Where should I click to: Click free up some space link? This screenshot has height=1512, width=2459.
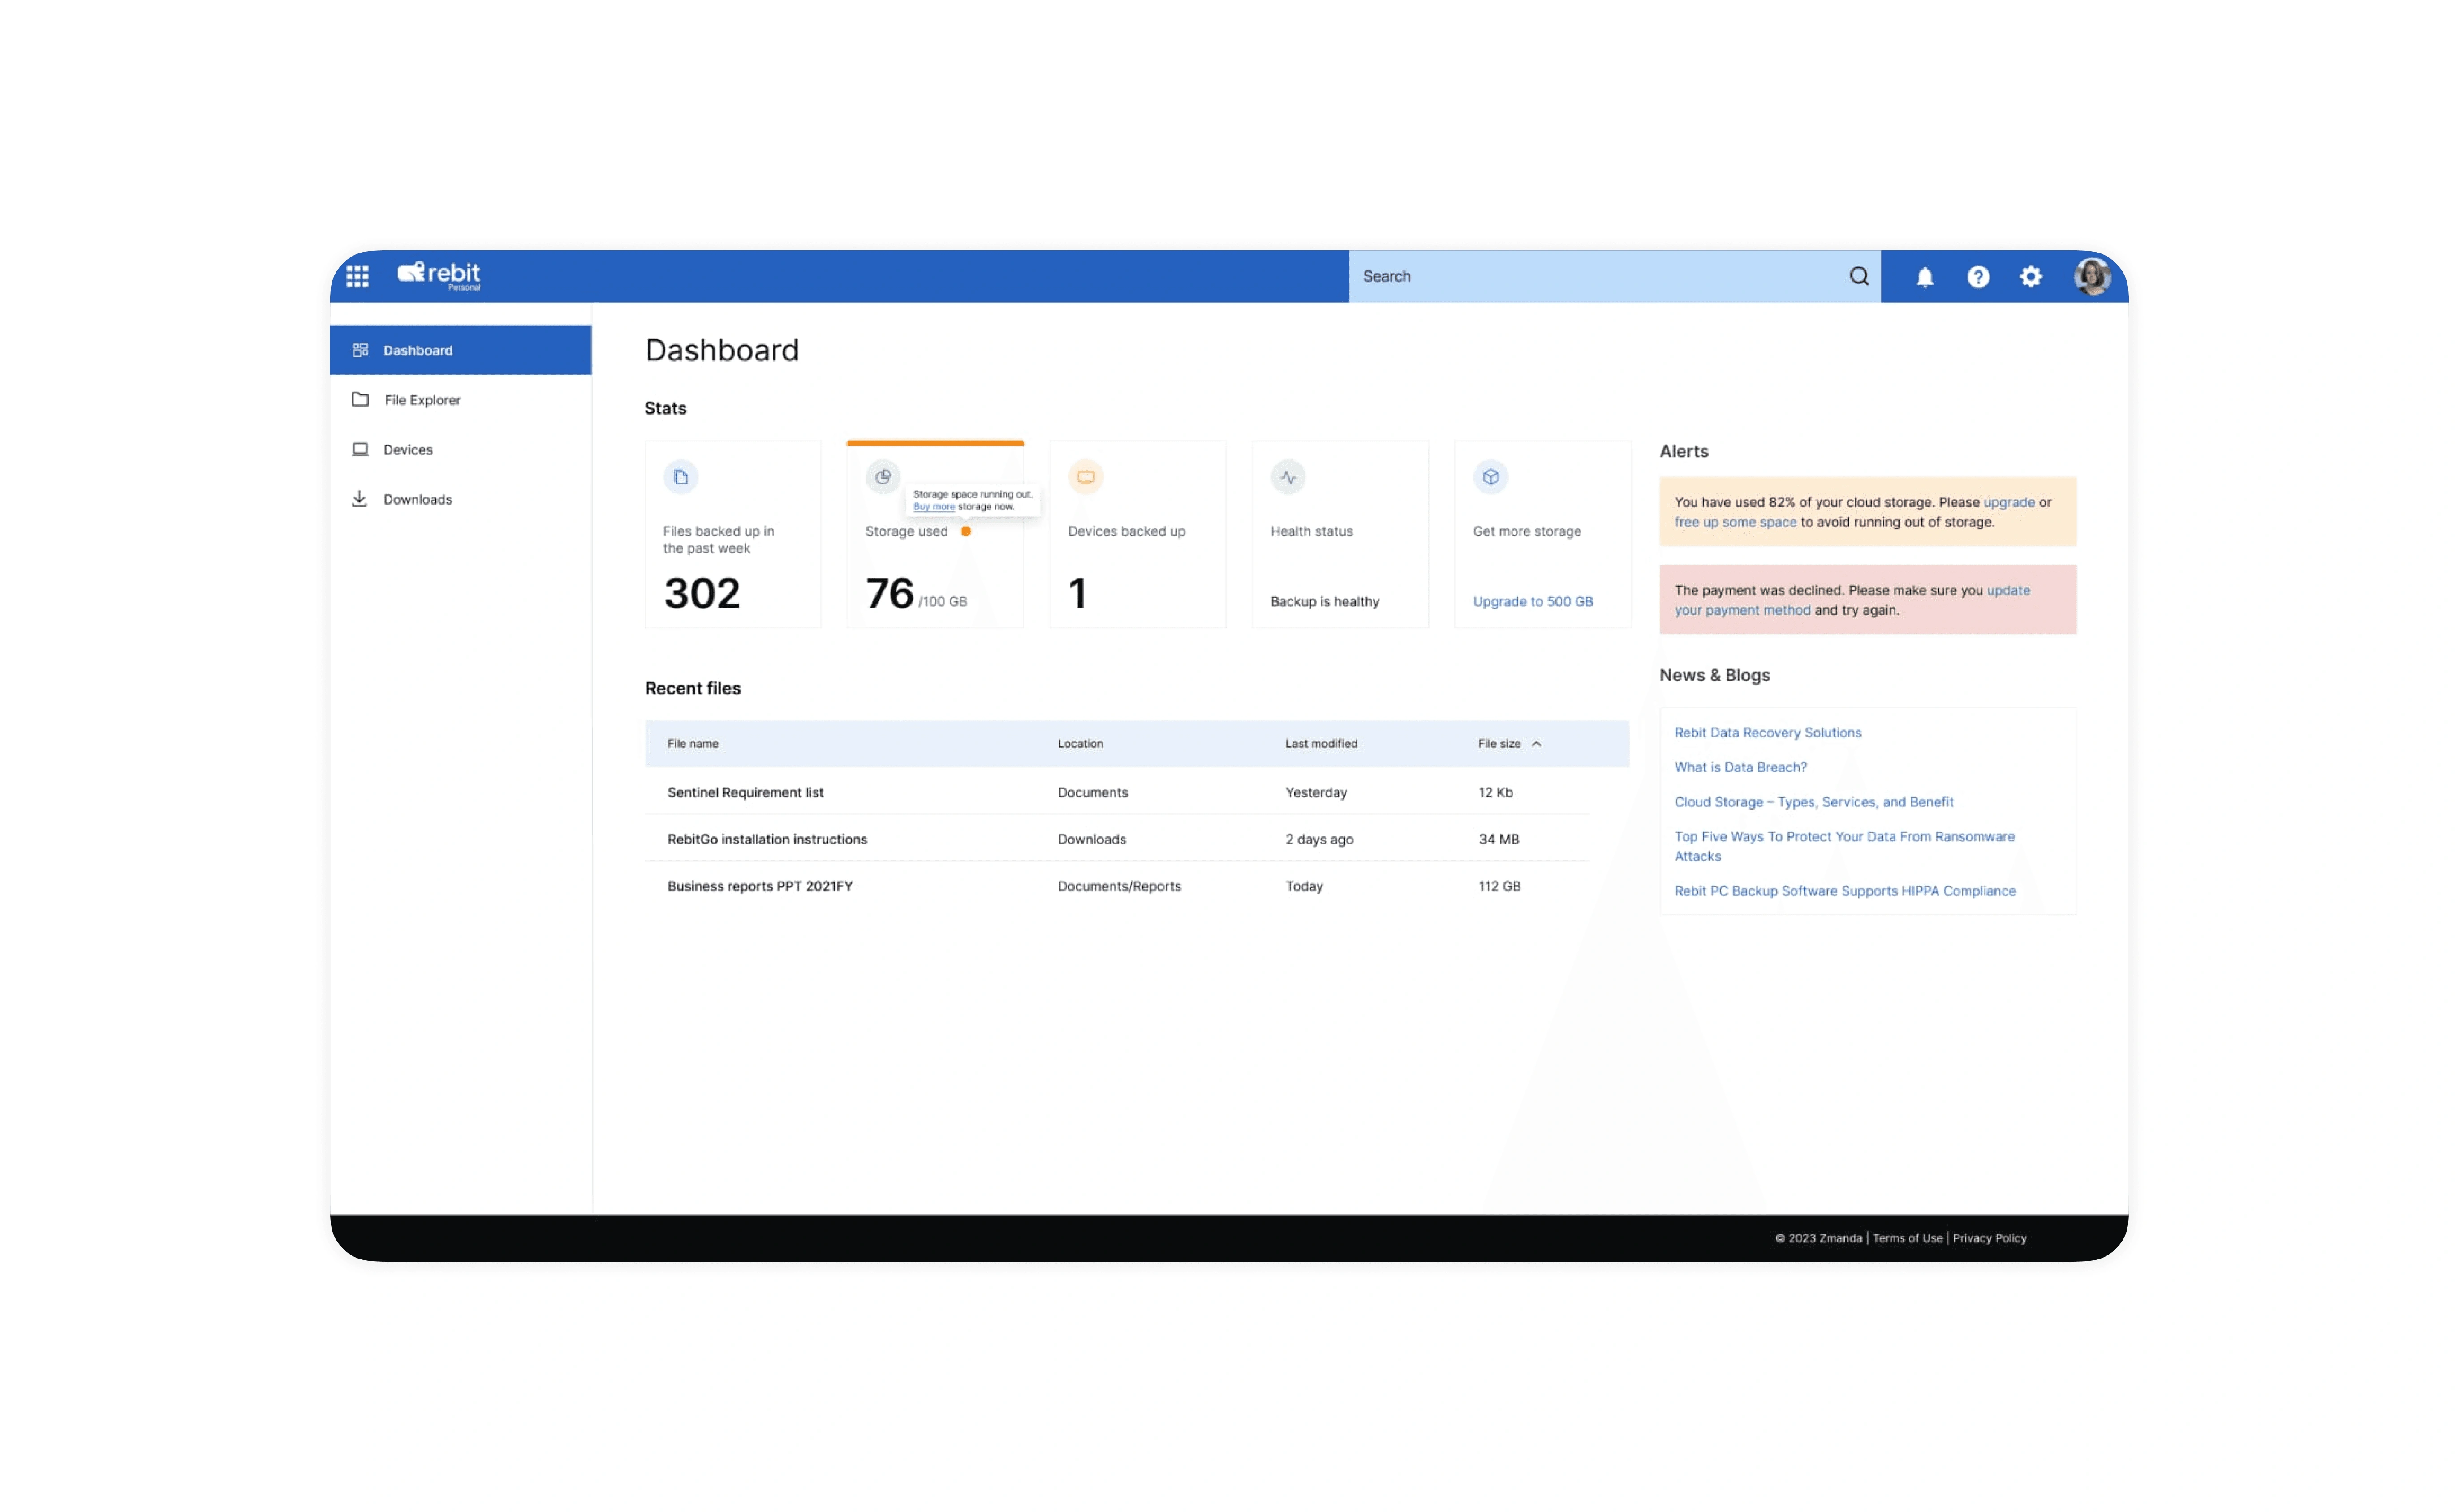(1735, 522)
